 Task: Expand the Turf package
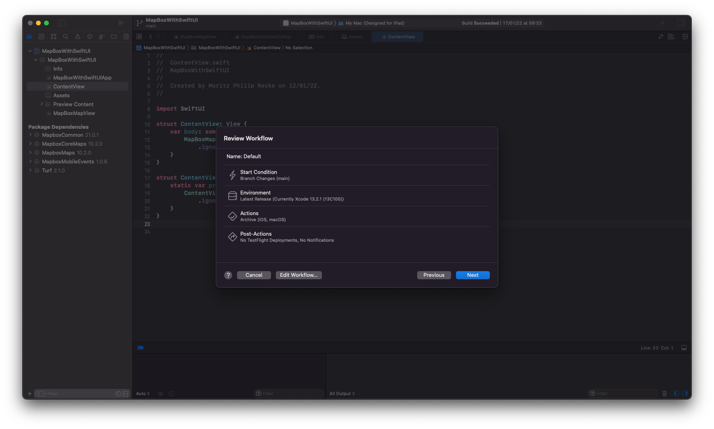click(x=30, y=170)
